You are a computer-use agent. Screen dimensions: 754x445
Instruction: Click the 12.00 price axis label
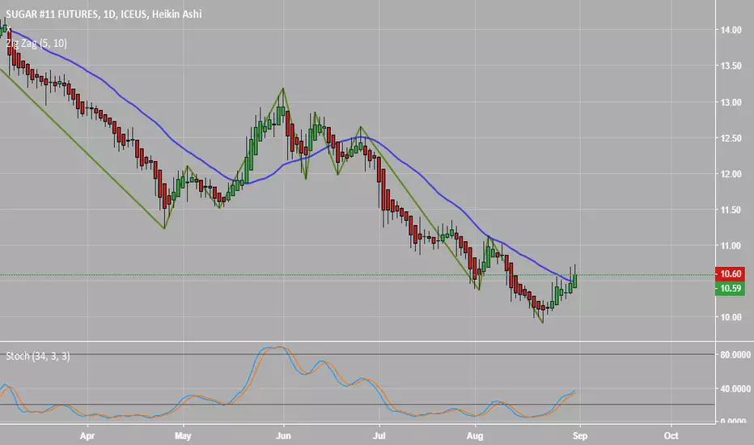point(731,174)
